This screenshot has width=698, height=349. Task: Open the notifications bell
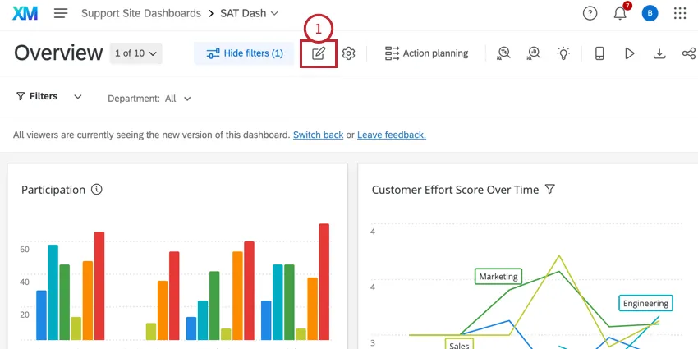pos(620,13)
